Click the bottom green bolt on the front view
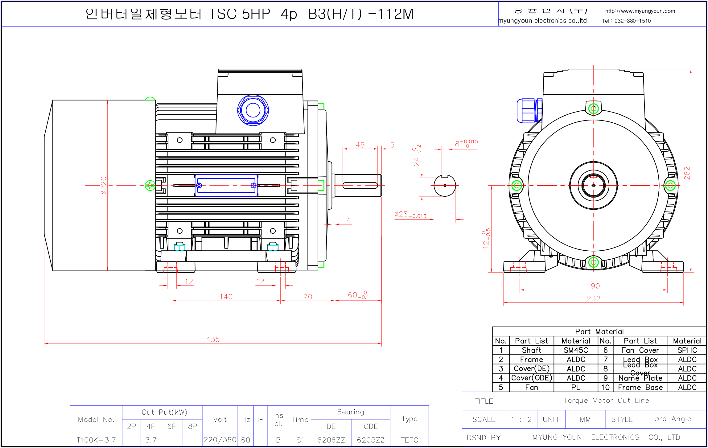This screenshot has height=448, width=708. [x=593, y=262]
